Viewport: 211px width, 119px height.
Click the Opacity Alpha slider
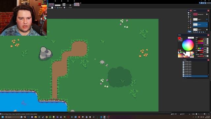[x=200, y=56]
